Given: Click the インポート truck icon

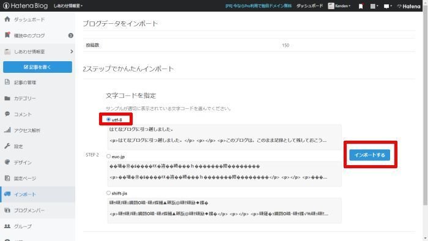Looking at the screenshot, I should click(x=7, y=194).
